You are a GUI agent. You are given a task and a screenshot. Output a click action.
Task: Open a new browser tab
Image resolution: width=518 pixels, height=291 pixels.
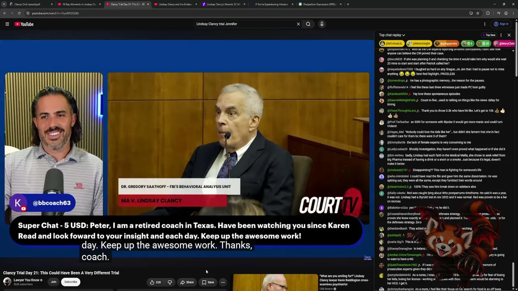click(x=348, y=4)
